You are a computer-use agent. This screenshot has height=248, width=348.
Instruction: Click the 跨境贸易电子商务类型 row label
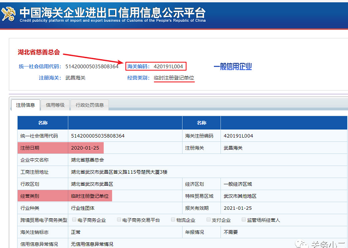tap(44, 220)
